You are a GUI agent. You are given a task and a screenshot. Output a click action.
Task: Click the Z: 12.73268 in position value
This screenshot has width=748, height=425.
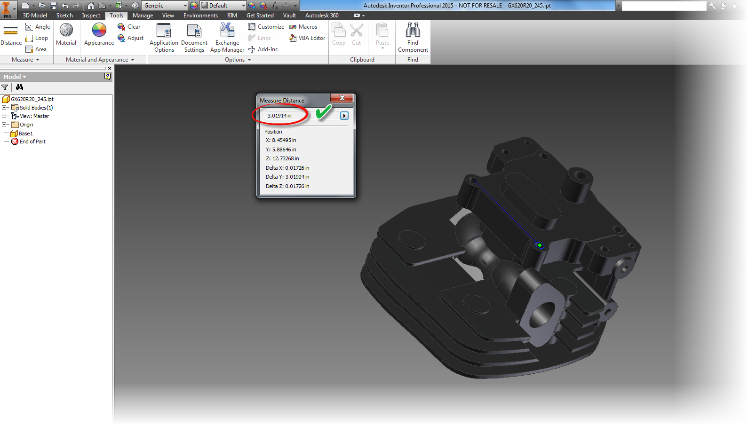[x=282, y=158]
